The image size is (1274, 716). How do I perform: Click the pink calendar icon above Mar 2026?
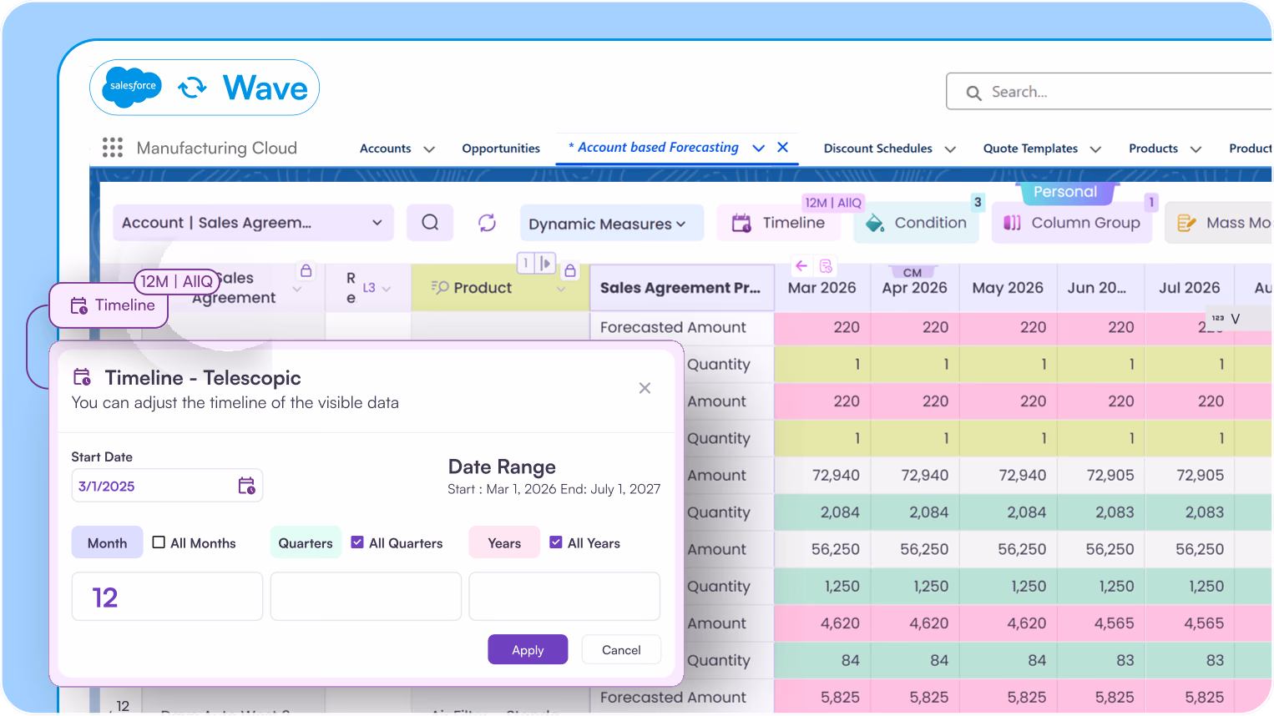(826, 265)
